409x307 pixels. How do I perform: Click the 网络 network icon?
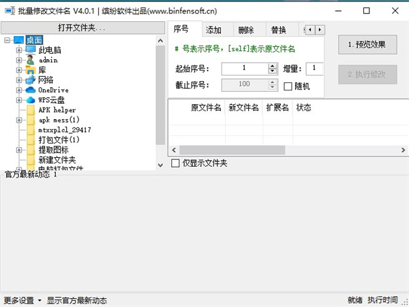tap(31, 80)
